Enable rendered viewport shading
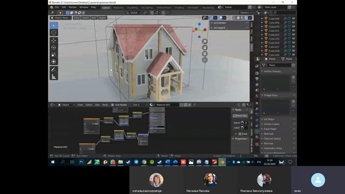This screenshot has height=194, width=345. [x=246, y=18]
